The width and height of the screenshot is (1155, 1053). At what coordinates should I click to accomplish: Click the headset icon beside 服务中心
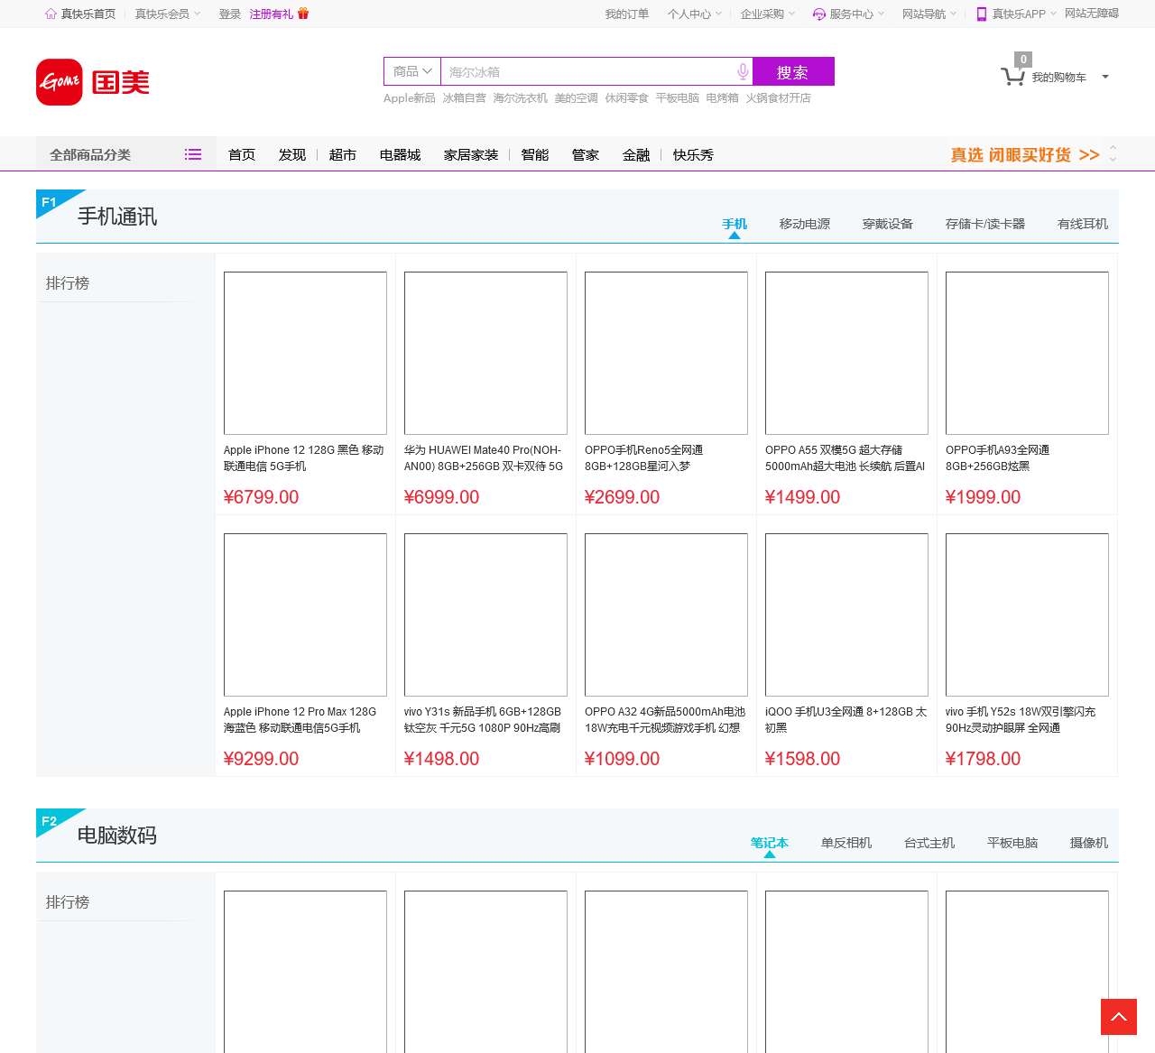coord(819,14)
